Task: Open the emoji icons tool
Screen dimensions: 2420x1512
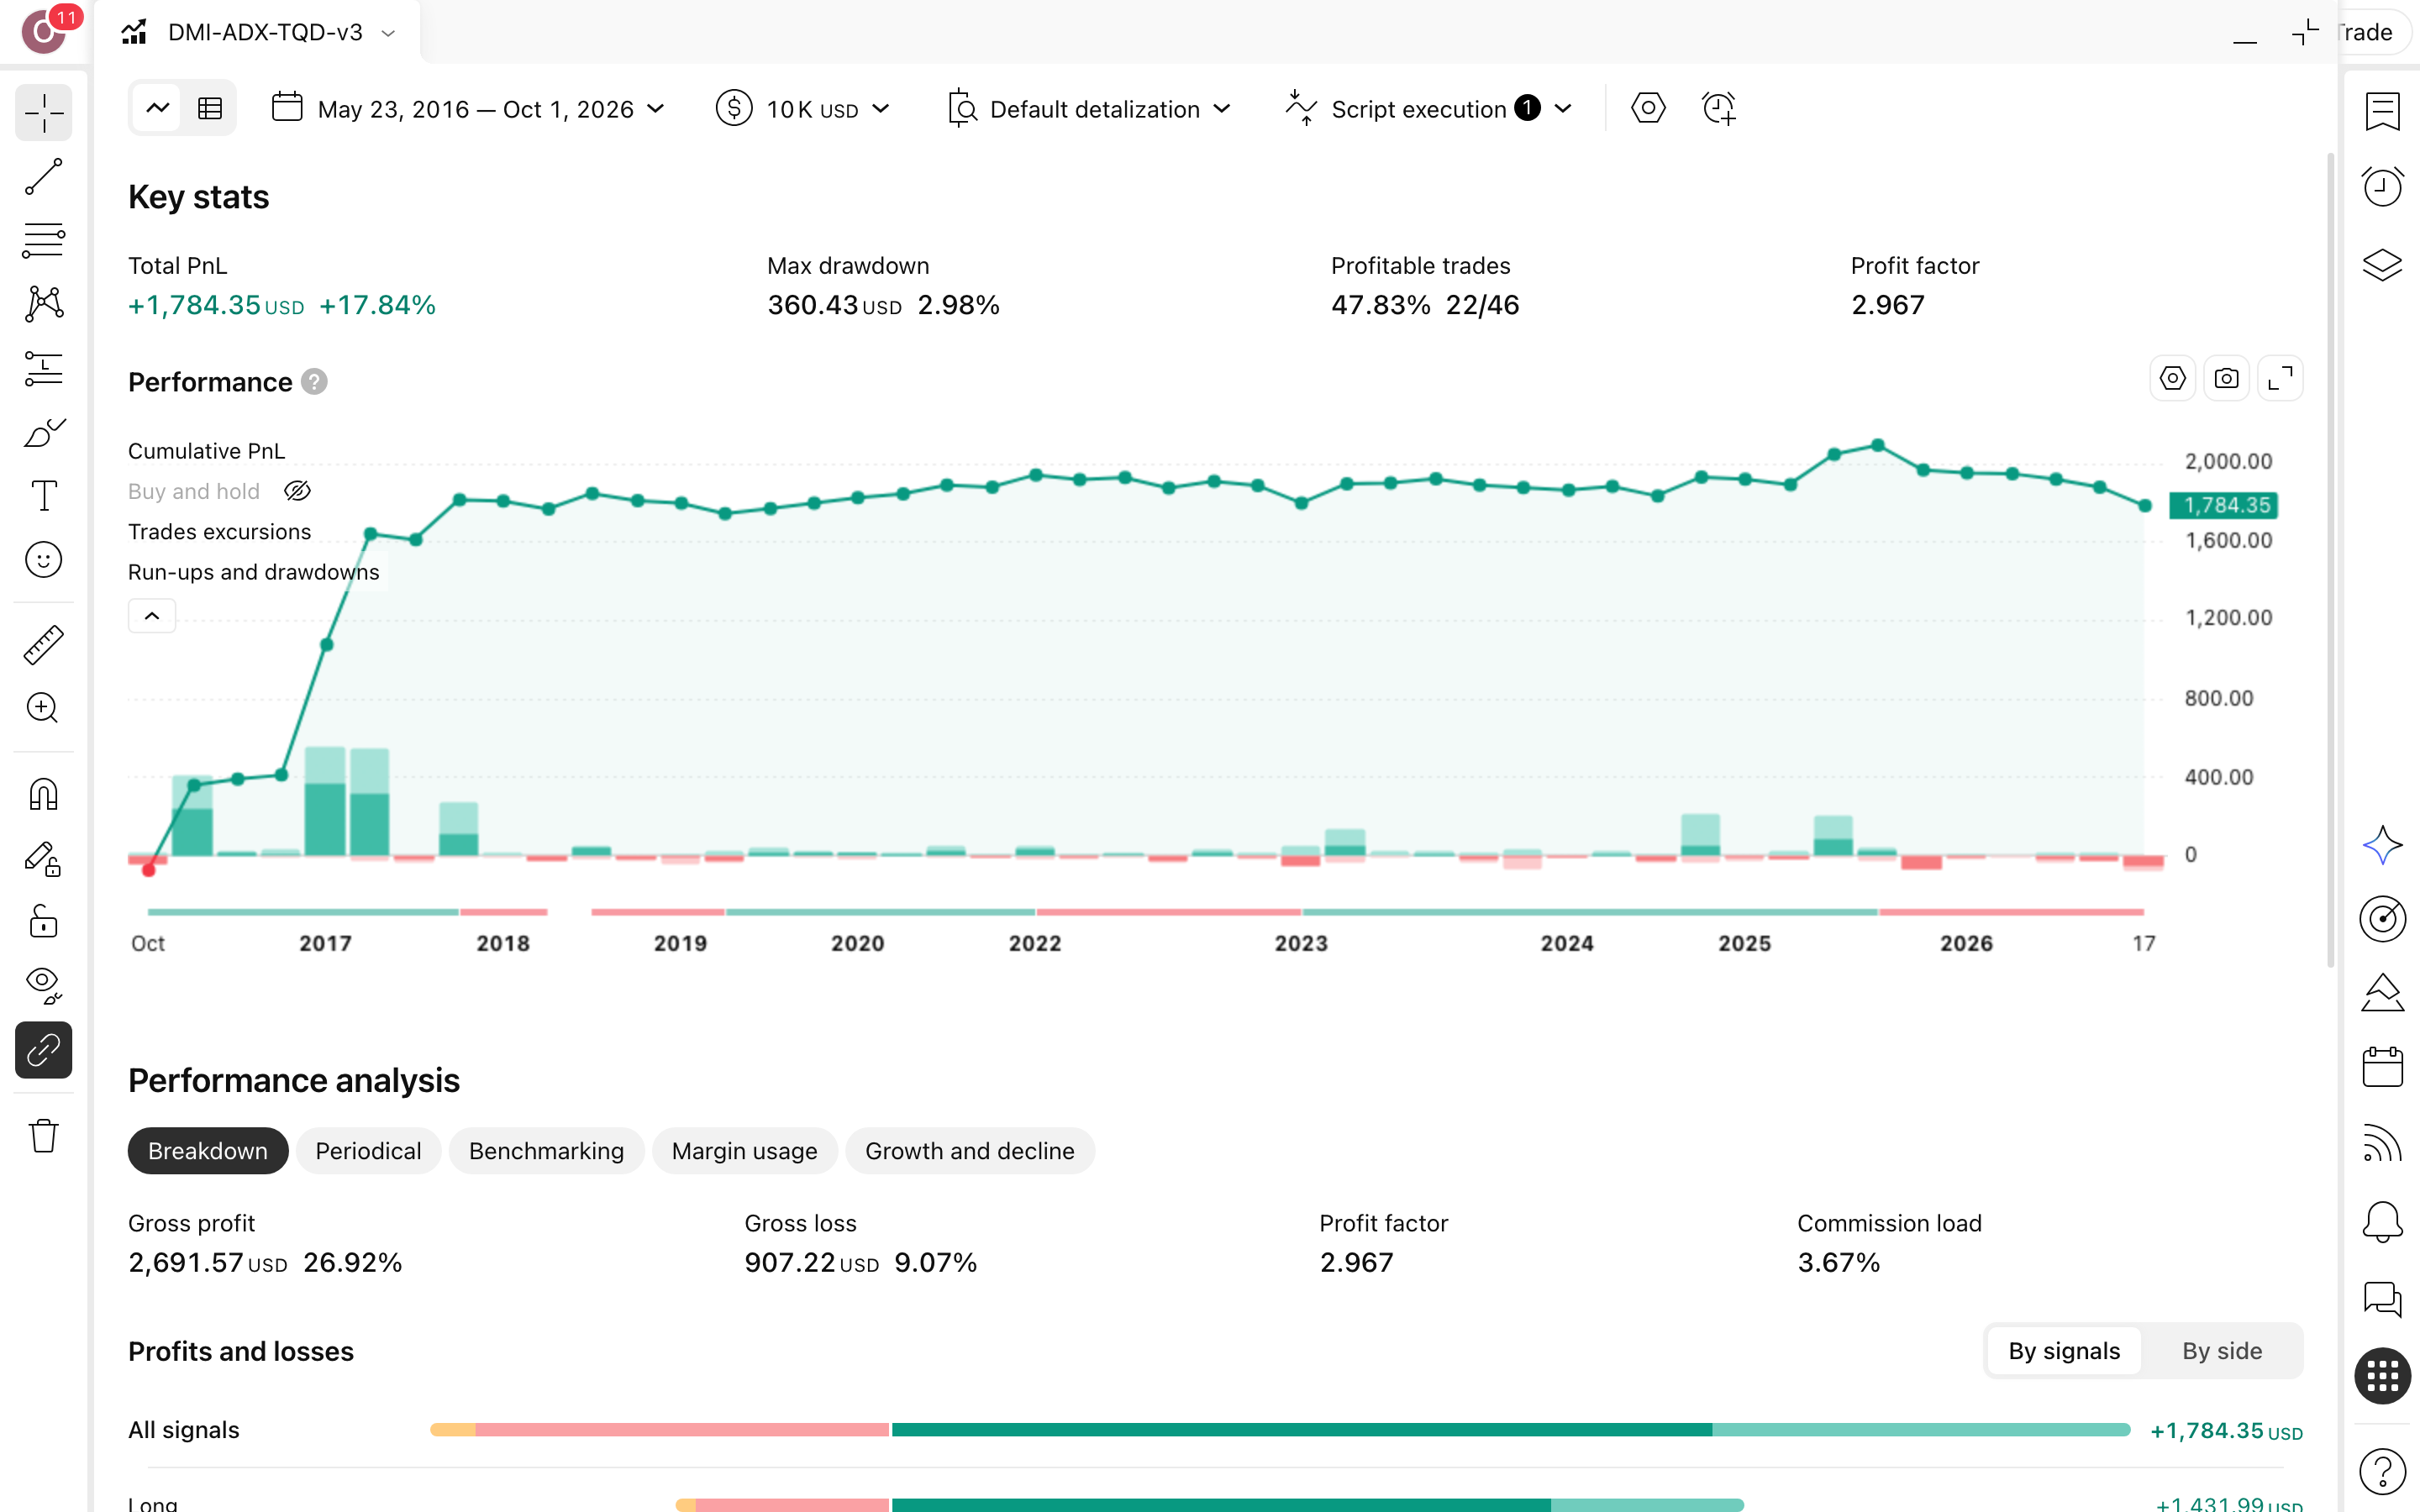Action: pyautogui.click(x=44, y=560)
